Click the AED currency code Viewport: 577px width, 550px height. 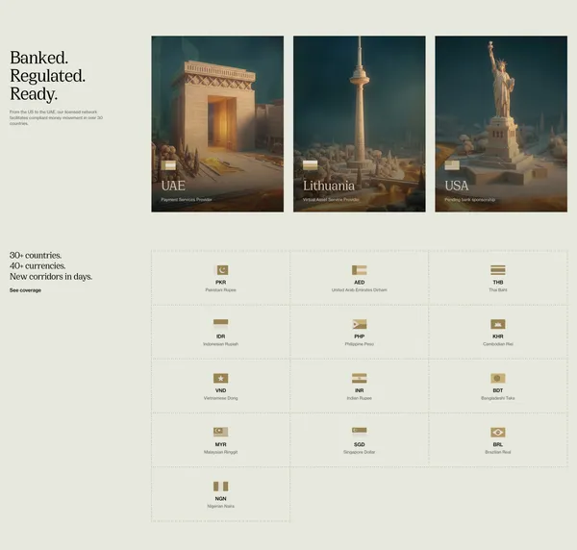359,283
